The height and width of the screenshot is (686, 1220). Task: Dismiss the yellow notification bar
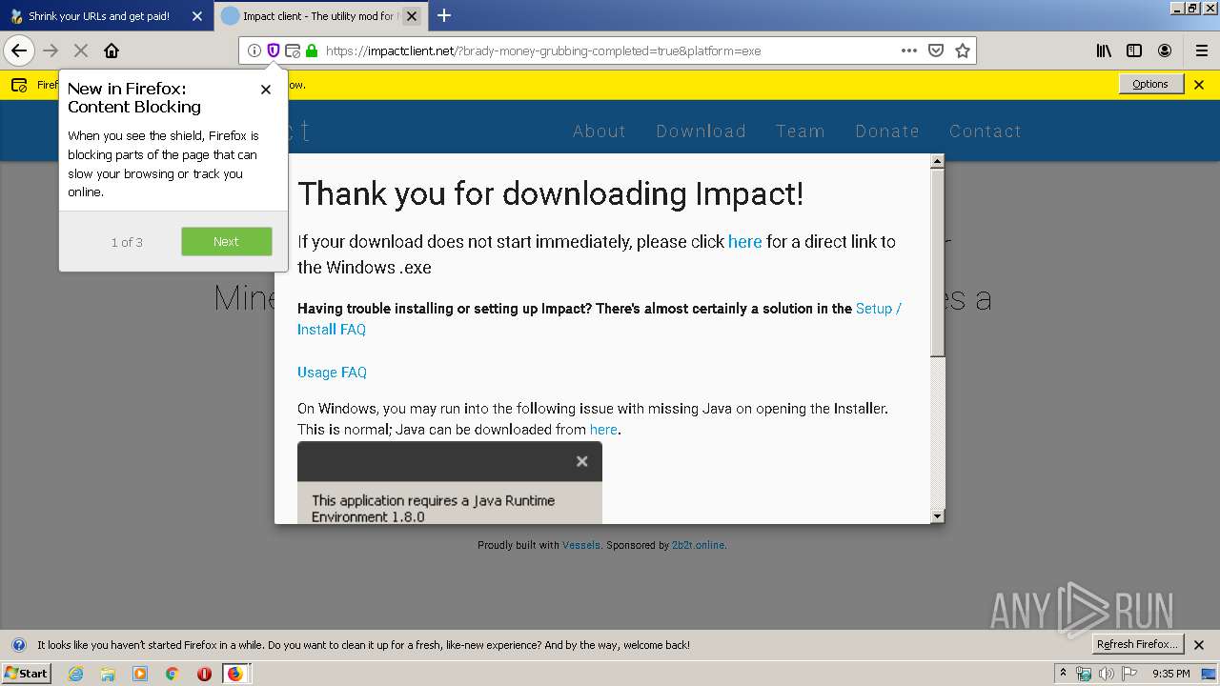pyautogui.click(x=1199, y=85)
